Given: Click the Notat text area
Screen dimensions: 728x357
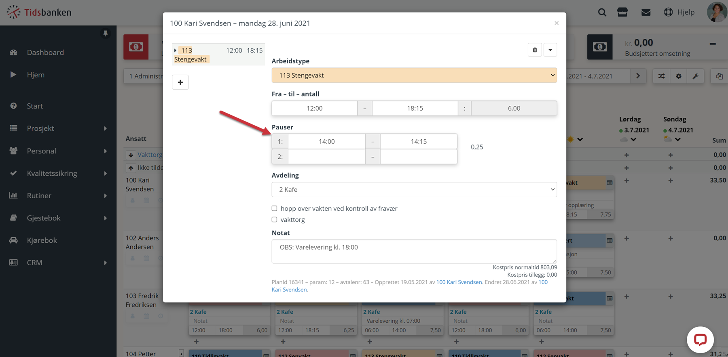Looking at the screenshot, I should (x=414, y=251).
